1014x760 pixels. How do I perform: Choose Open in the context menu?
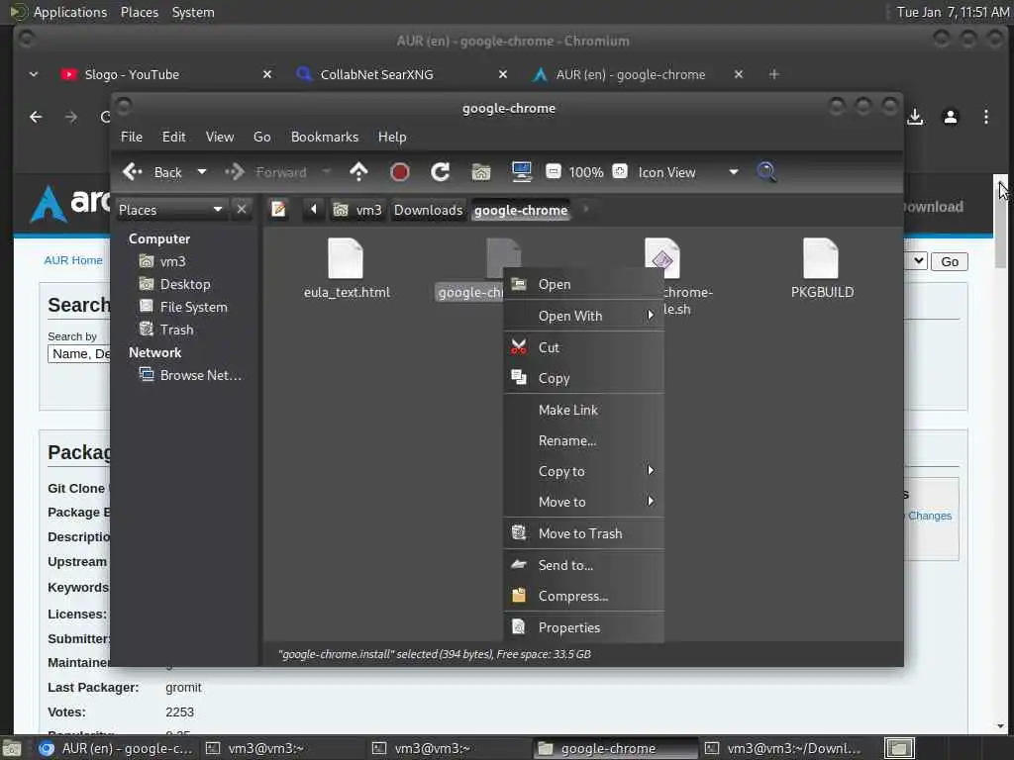(583, 284)
